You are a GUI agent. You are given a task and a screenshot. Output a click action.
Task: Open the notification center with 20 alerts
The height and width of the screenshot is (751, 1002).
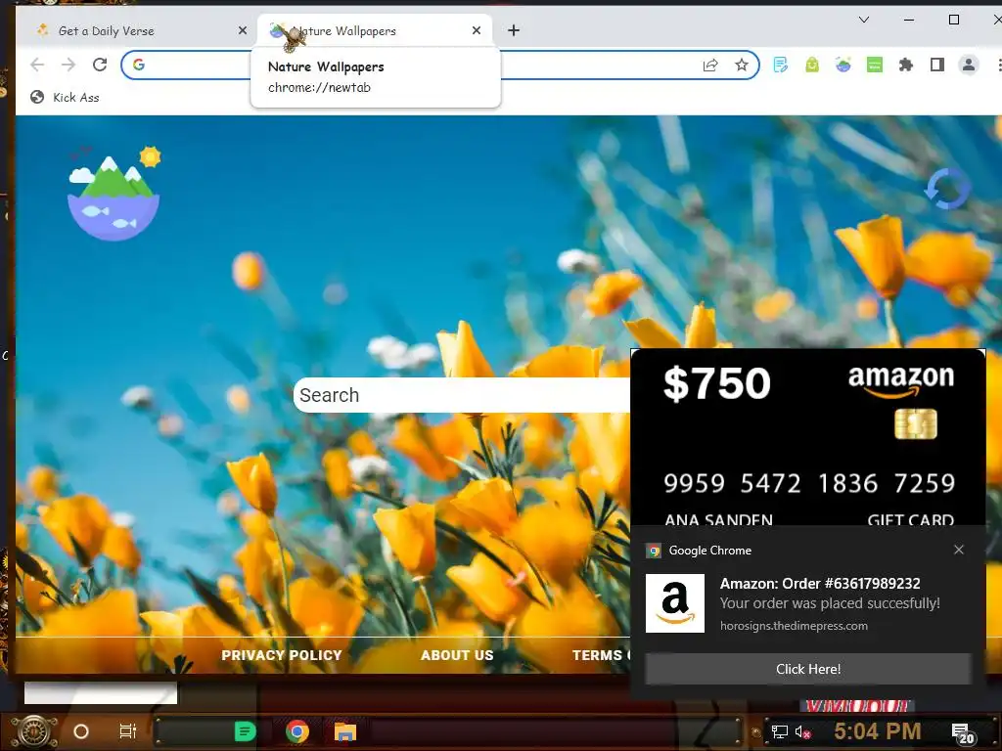point(963,733)
